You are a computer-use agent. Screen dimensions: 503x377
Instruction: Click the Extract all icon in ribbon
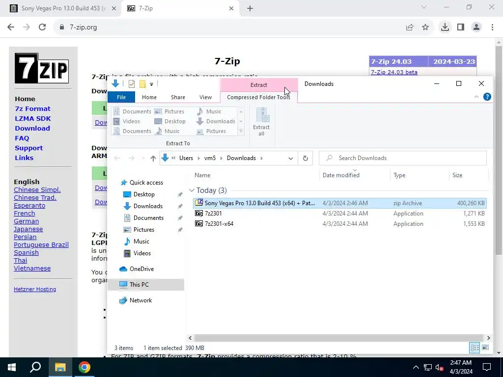point(262,115)
